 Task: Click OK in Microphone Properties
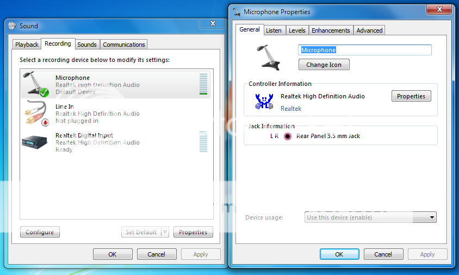339,254
